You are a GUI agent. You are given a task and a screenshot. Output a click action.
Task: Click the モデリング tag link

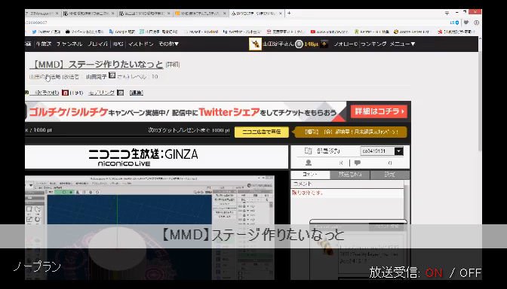[x=102, y=93]
